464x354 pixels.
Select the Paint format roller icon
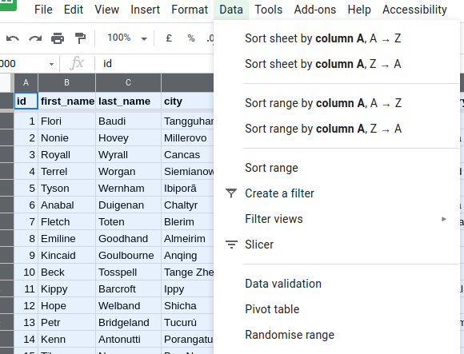pos(80,38)
